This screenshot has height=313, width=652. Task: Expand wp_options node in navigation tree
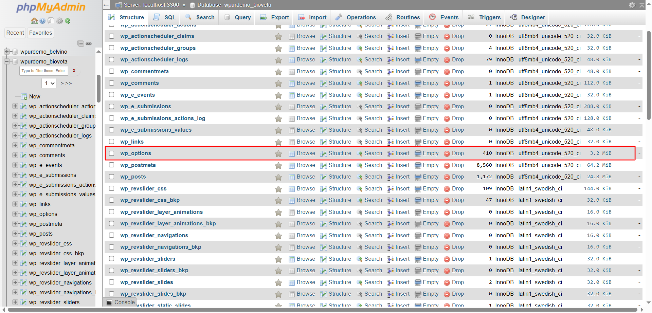click(x=15, y=214)
